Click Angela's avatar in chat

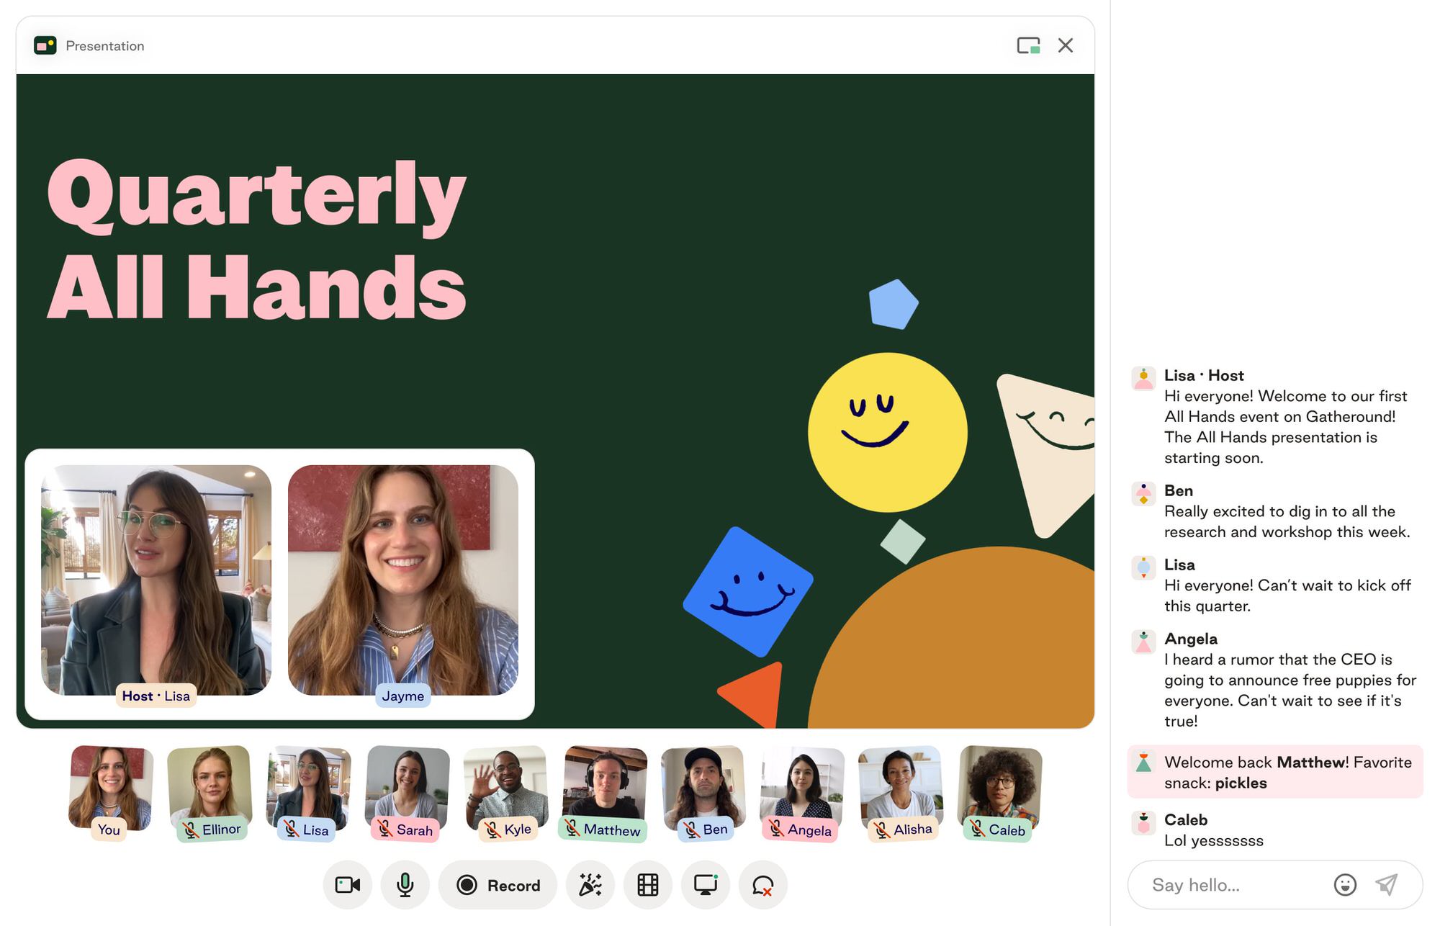click(1143, 641)
